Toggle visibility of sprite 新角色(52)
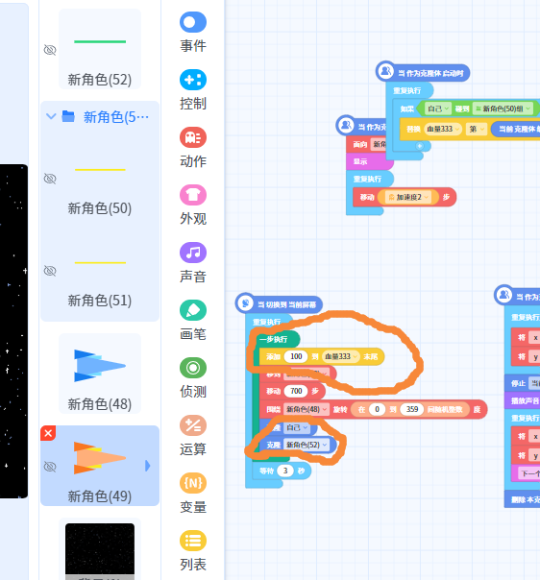Viewport: 540px width, 580px height. pos(50,50)
